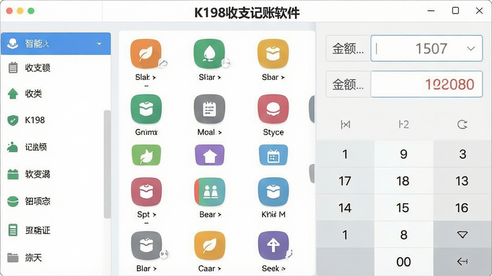Open the K198 sidebar entry
This screenshot has width=492, height=276.
pos(56,120)
